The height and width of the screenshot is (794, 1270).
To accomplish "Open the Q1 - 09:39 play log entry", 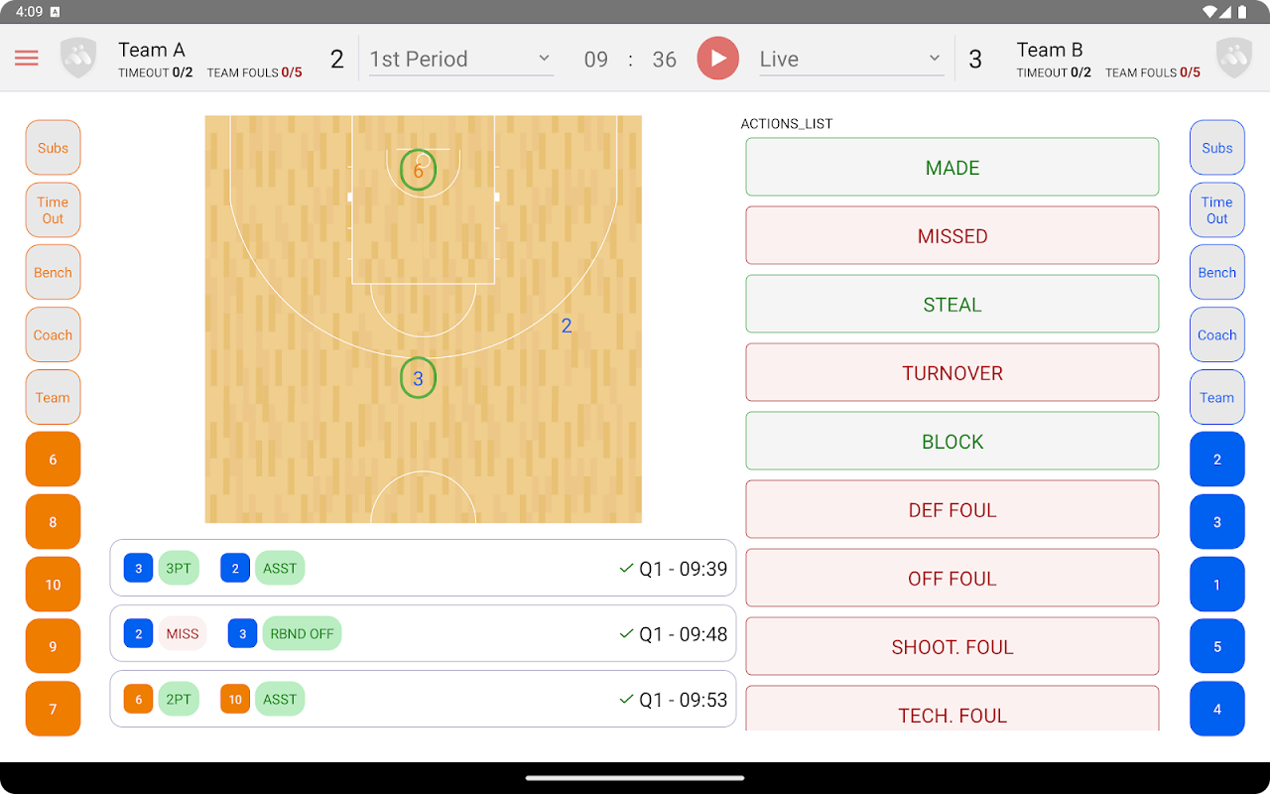I will [423, 568].
